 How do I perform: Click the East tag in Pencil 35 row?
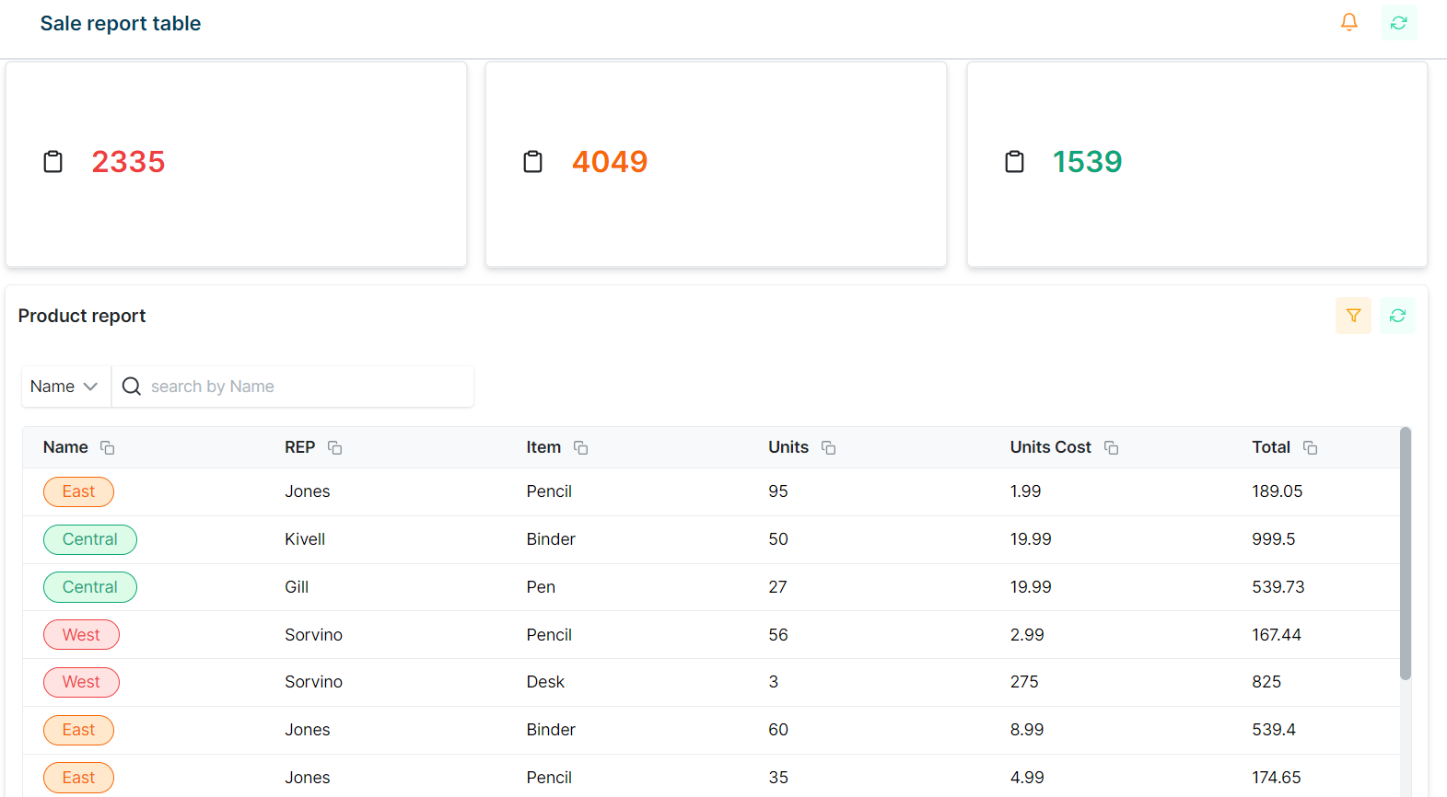point(78,778)
